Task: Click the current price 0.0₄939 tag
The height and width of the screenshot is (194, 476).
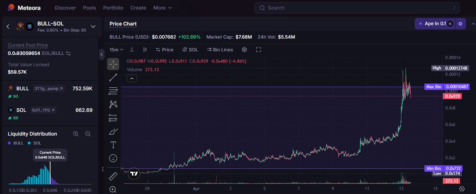Action: point(453,96)
